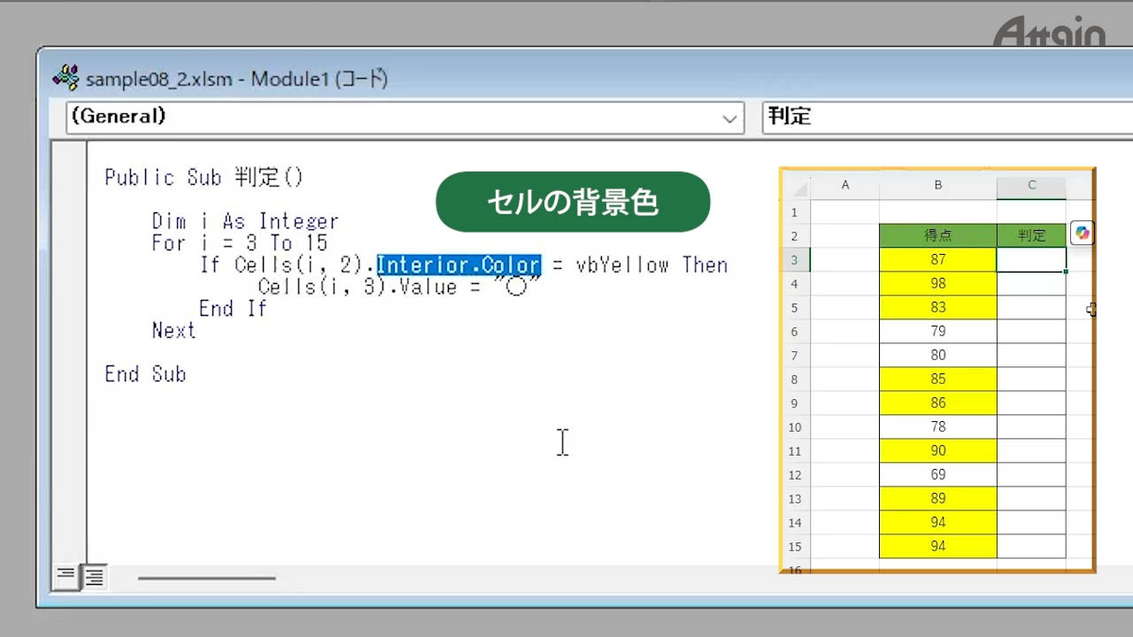Click the 判定 header cell in column C
Image resolution: width=1133 pixels, height=637 pixels.
pyautogui.click(x=1031, y=236)
